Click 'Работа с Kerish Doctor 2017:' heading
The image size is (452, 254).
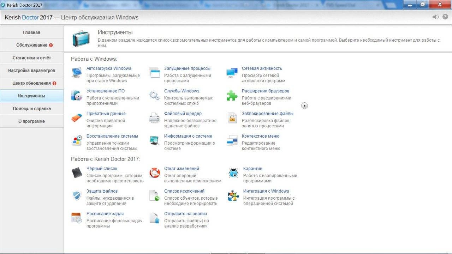(x=106, y=159)
